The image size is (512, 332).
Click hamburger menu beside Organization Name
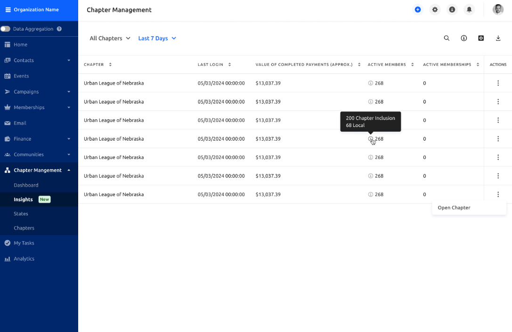8,10
